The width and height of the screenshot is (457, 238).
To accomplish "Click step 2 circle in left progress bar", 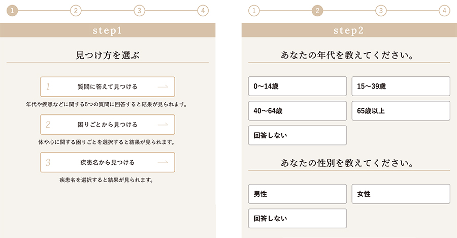I will [76, 11].
